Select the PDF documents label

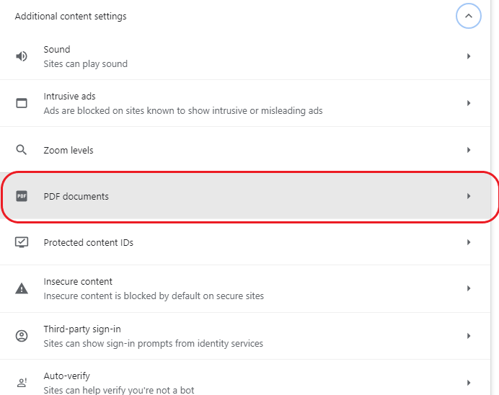tap(76, 196)
